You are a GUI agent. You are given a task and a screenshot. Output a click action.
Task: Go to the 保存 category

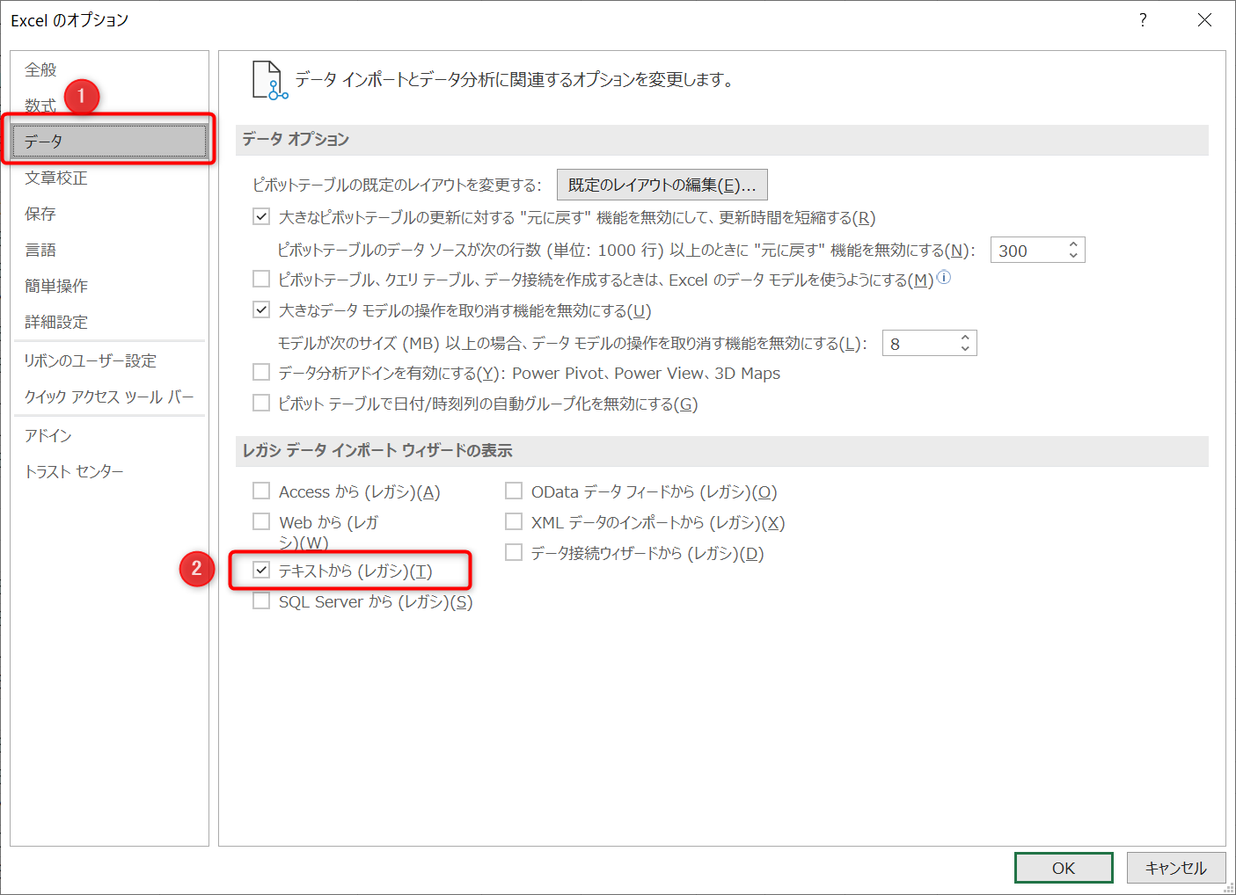tap(109, 214)
